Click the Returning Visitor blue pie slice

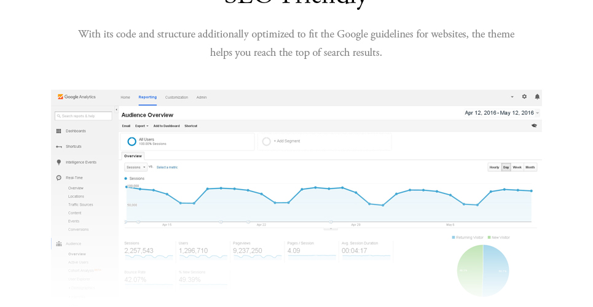tap(496, 270)
